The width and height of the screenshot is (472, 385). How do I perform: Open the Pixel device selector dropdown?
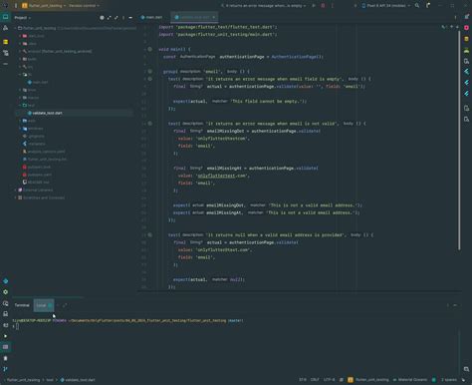pyautogui.click(x=386, y=6)
